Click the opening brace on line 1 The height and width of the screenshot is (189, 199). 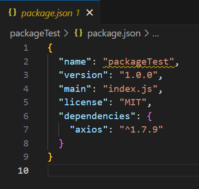(x=50, y=48)
